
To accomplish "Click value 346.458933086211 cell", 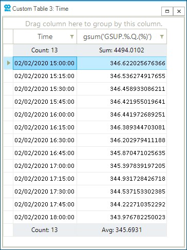I will pyautogui.click(x=122, y=89).
